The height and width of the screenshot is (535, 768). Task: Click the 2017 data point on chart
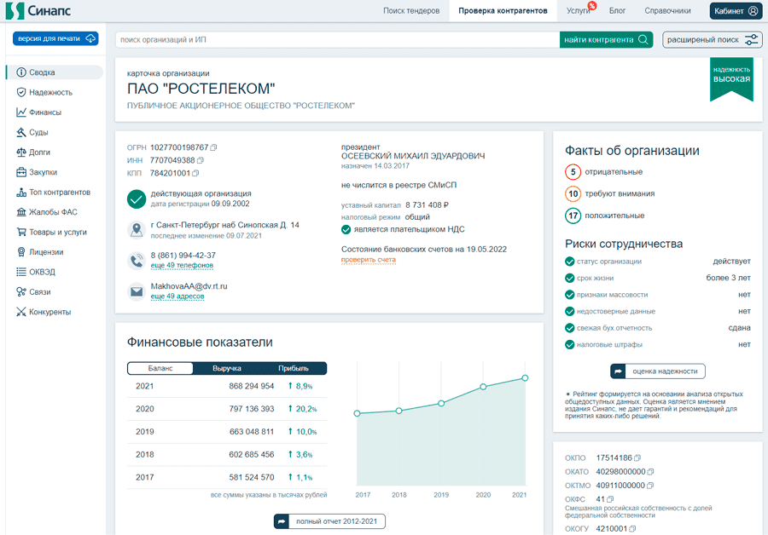pos(357,414)
